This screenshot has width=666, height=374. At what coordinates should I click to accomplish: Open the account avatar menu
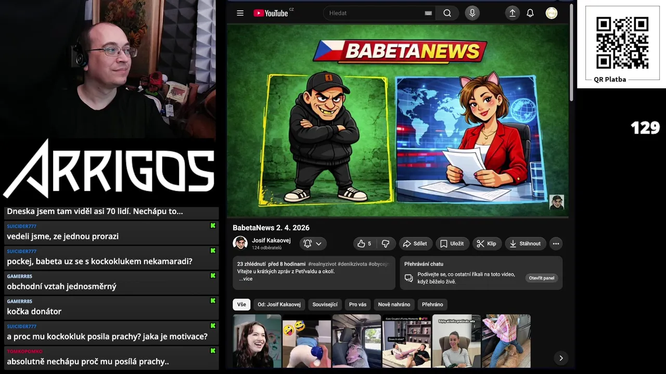552,13
